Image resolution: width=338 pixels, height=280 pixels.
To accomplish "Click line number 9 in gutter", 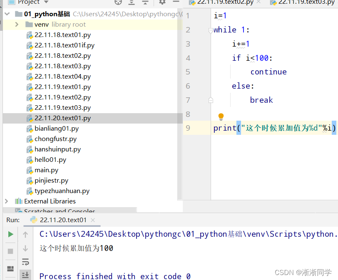I will point(188,128).
